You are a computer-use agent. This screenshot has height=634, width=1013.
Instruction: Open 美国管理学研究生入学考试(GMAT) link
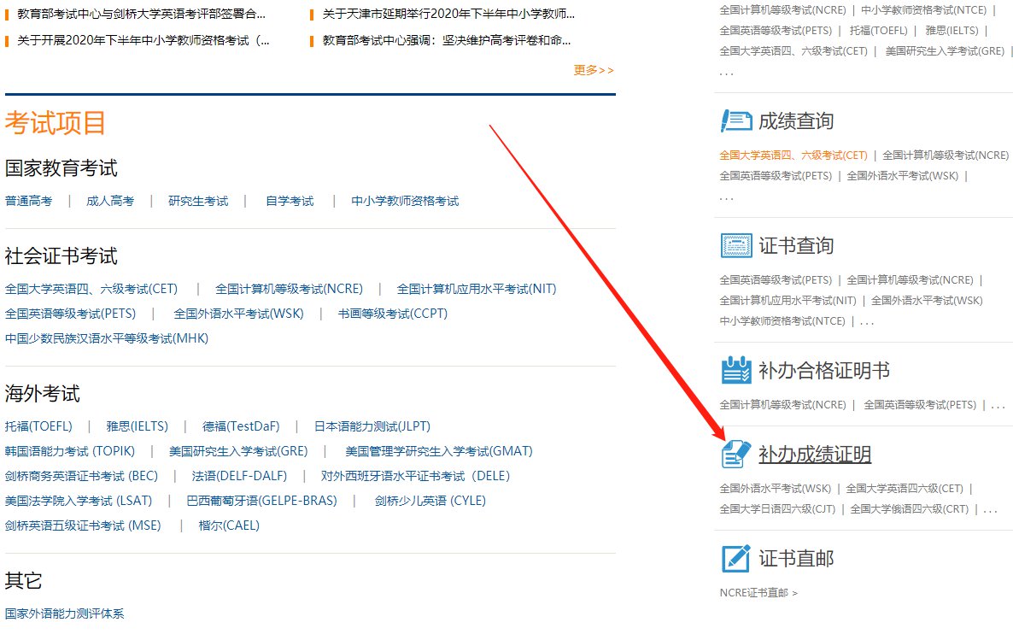pyautogui.click(x=438, y=451)
